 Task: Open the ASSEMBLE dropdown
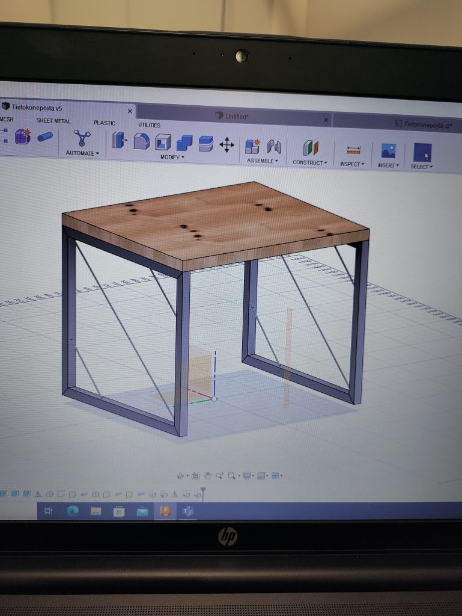pyautogui.click(x=262, y=161)
